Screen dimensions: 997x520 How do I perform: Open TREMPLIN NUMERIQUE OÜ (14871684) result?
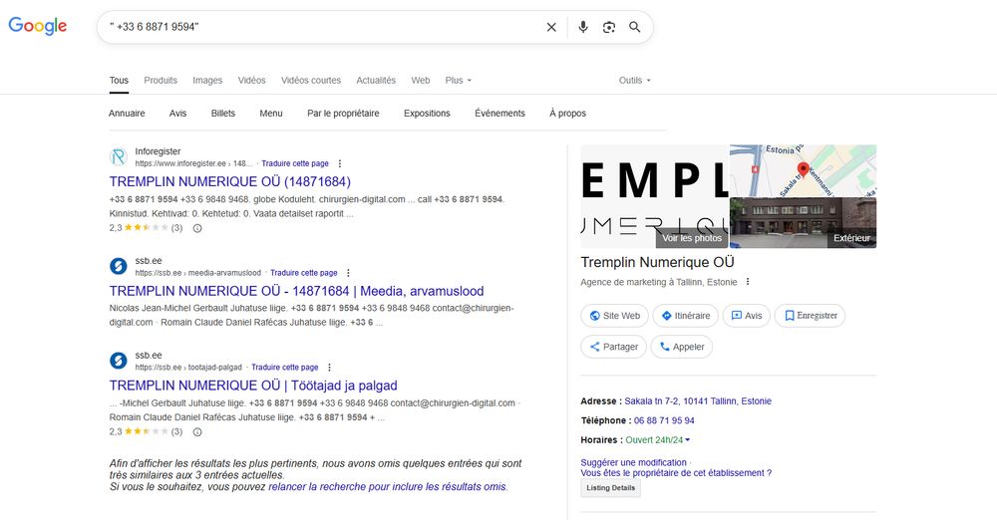pyautogui.click(x=230, y=182)
